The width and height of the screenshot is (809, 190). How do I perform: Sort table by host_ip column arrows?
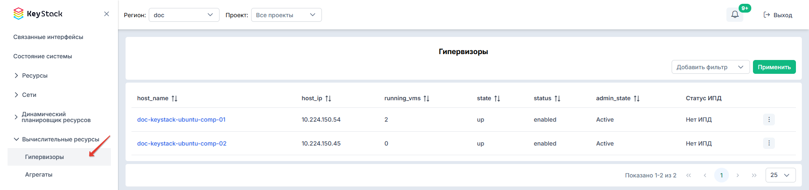coord(328,99)
